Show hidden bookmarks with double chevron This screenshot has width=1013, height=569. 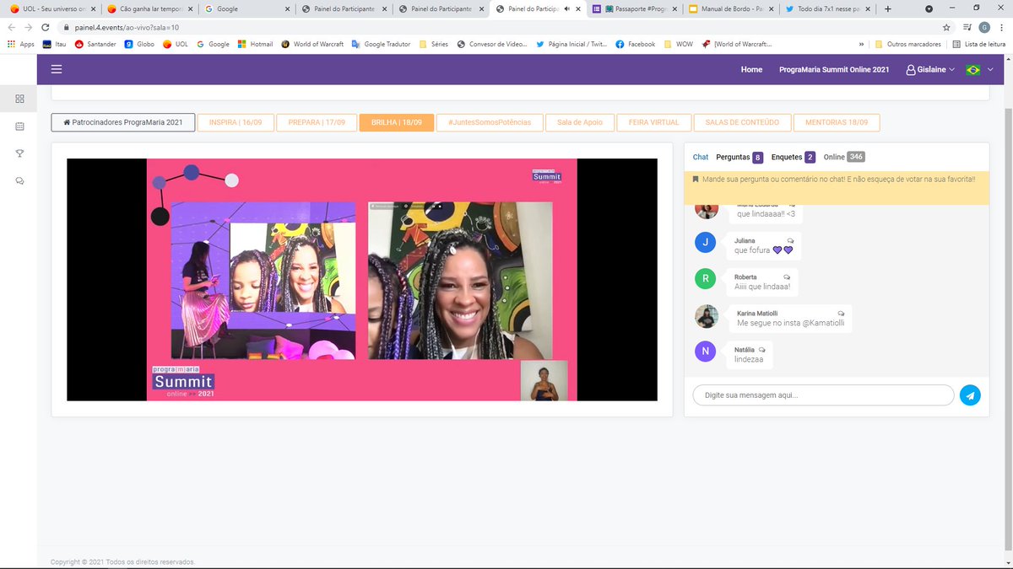861,44
